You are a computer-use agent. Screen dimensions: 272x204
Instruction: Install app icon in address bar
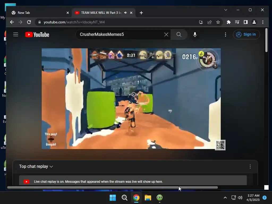(201, 22)
